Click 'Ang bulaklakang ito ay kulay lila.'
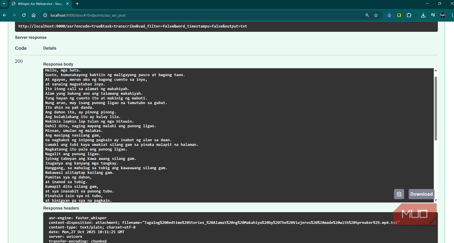The width and height of the screenshot is (454, 243). coord(83,117)
